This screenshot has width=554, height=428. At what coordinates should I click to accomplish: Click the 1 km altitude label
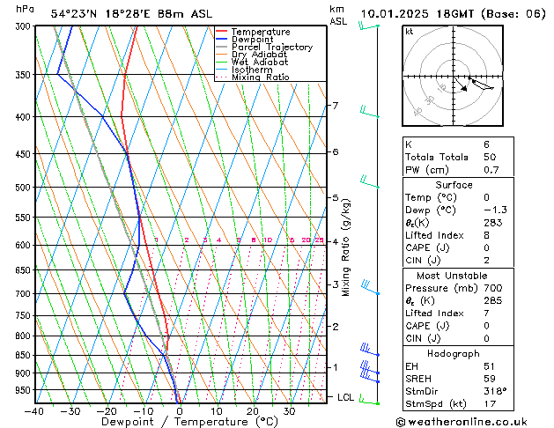tap(336, 367)
